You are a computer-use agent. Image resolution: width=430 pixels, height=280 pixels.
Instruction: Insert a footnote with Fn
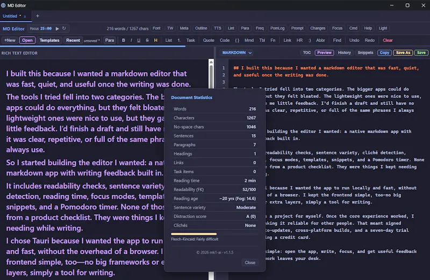click(273, 40)
